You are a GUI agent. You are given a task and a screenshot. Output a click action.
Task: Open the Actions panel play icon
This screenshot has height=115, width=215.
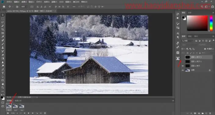(x=178, y=18)
